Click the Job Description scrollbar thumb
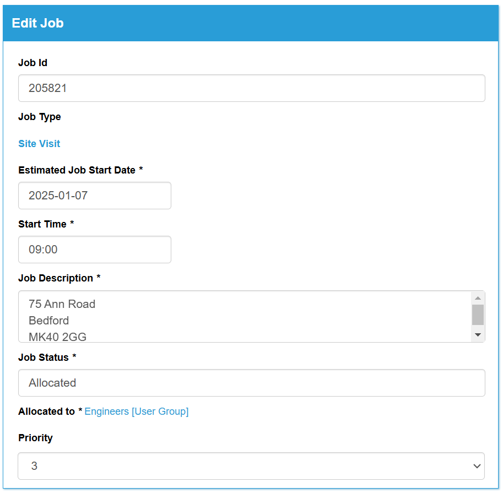Image resolution: width=503 pixels, height=493 pixels. click(x=478, y=315)
